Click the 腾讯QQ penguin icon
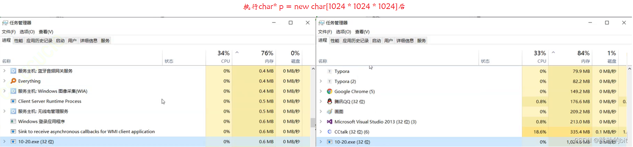The image size is (633, 147). pos(329,101)
